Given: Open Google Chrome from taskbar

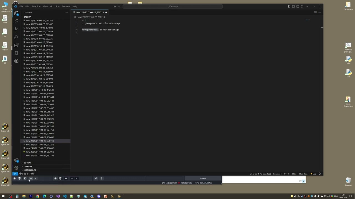Looking at the screenshot, I should (37, 196).
